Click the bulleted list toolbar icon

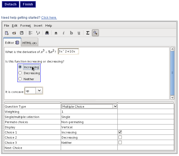click(x=30, y=33)
